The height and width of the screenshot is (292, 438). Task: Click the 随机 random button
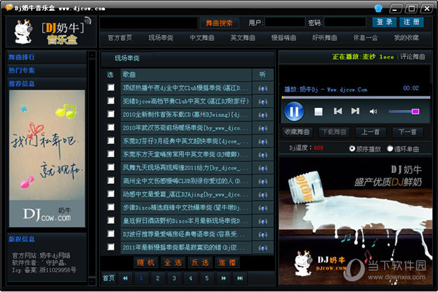pyautogui.click(x=146, y=262)
